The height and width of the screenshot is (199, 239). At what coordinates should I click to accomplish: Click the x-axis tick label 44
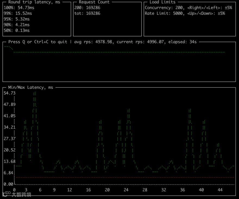pos(220,190)
